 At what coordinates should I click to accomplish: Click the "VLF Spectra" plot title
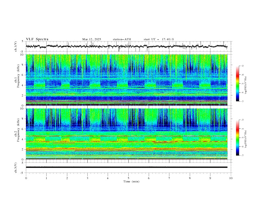point(37,39)
